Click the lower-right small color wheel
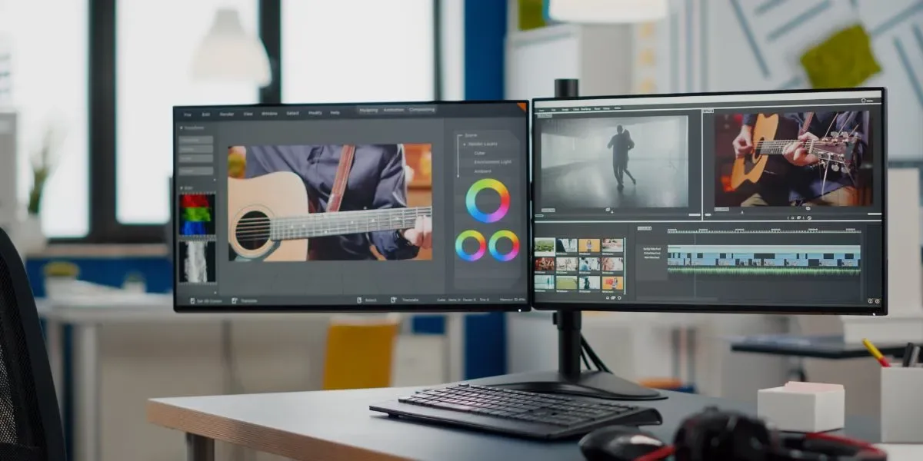 pos(505,245)
